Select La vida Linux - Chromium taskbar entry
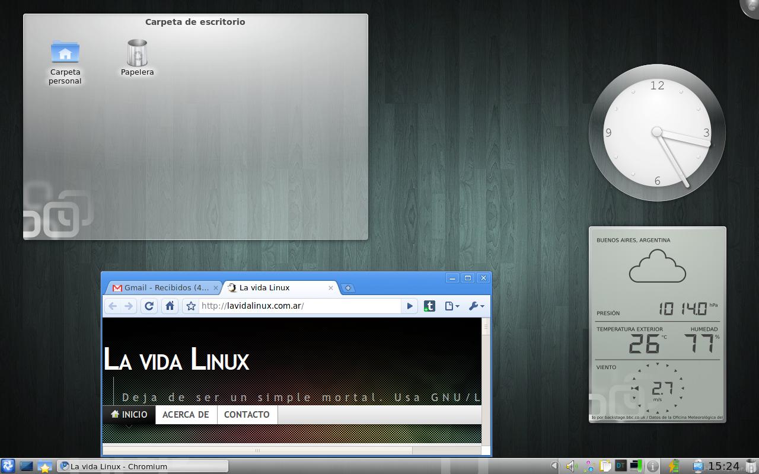This screenshot has height=474, width=759. [x=142, y=466]
